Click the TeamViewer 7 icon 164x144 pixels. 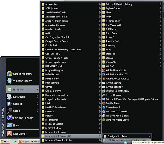point(104,108)
